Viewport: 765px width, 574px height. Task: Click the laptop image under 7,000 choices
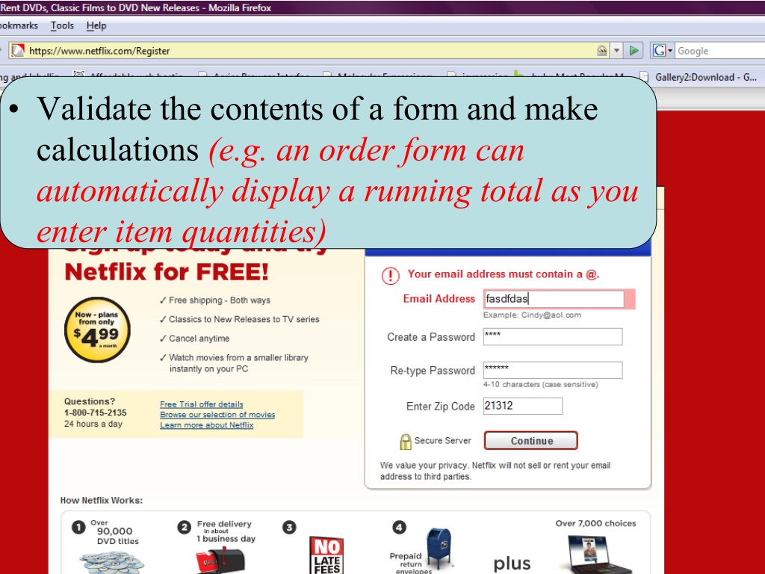pyautogui.click(x=598, y=554)
